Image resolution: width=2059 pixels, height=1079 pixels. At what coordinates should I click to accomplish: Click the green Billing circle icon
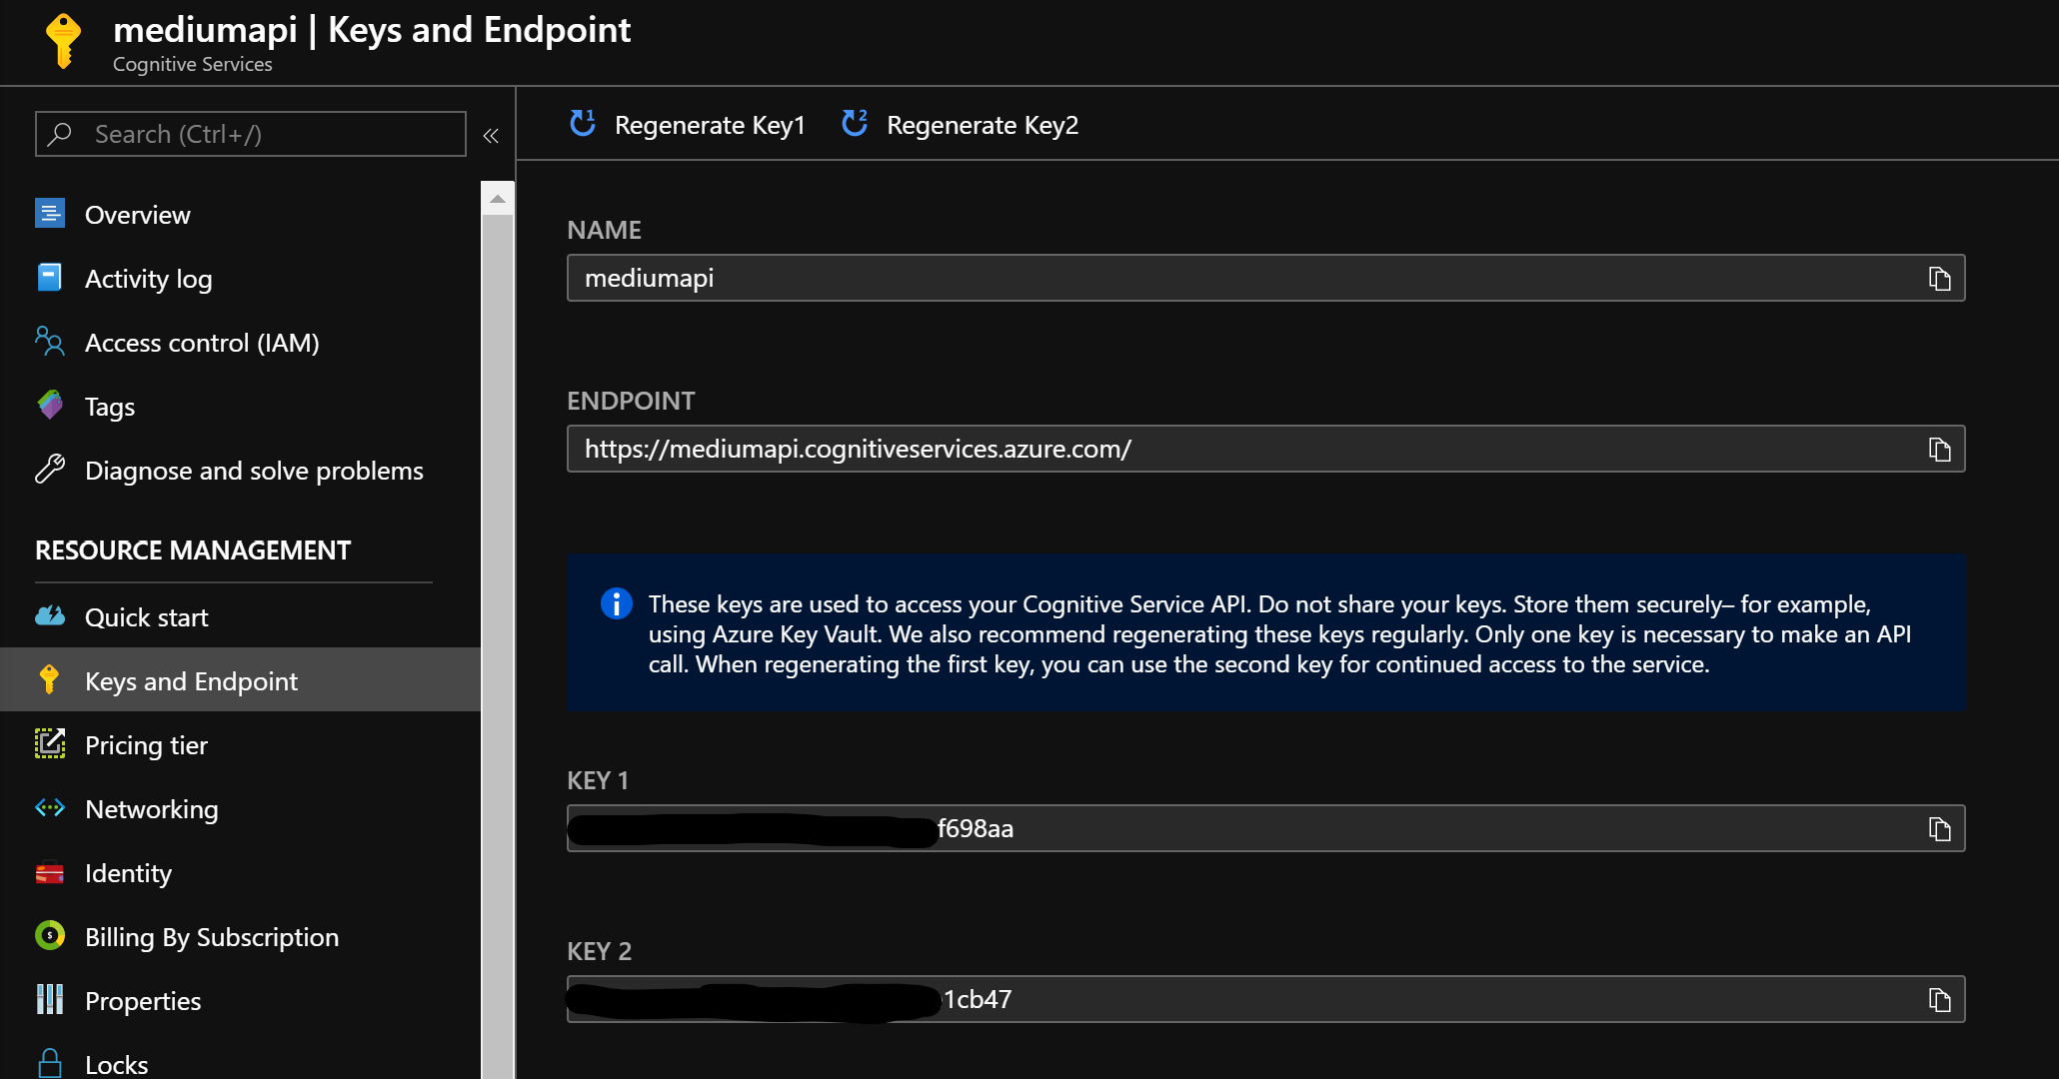tap(50, 936)
